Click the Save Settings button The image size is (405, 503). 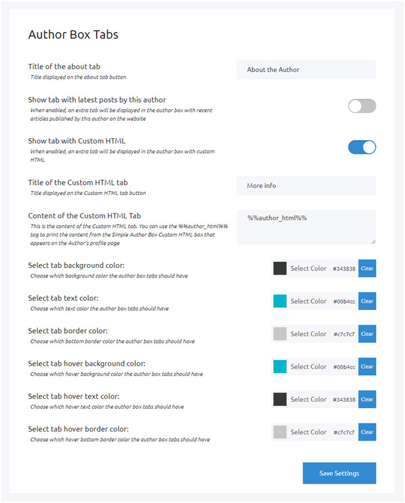(x=339, y=473)
